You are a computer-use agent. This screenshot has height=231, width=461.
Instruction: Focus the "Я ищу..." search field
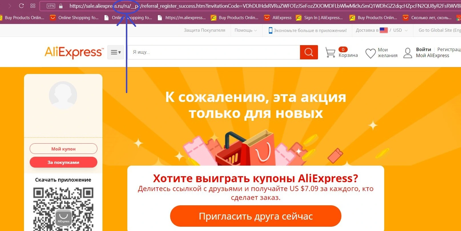(x=214, y=52)
